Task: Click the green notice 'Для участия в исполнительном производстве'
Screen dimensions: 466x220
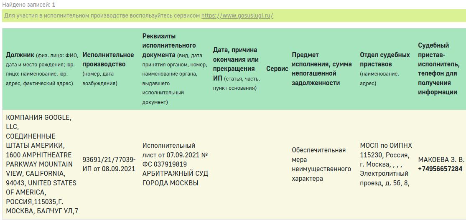Action: (x=234, y=15)
